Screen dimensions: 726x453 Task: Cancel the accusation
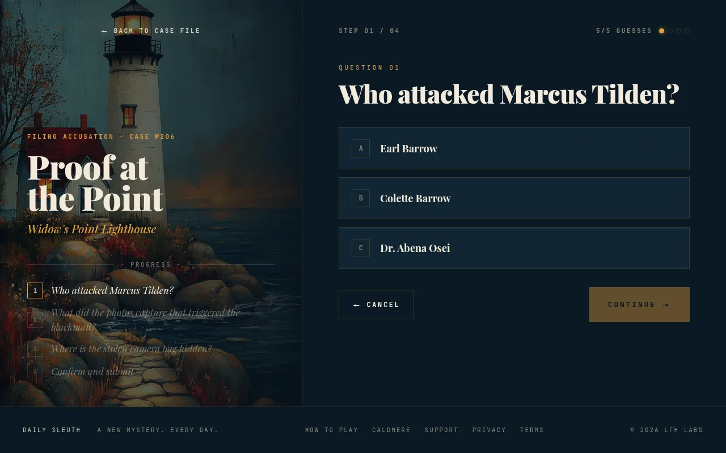(x=376, y=305)
